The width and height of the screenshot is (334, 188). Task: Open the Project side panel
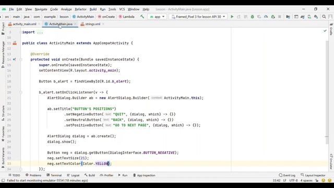(x=3, y=28)
